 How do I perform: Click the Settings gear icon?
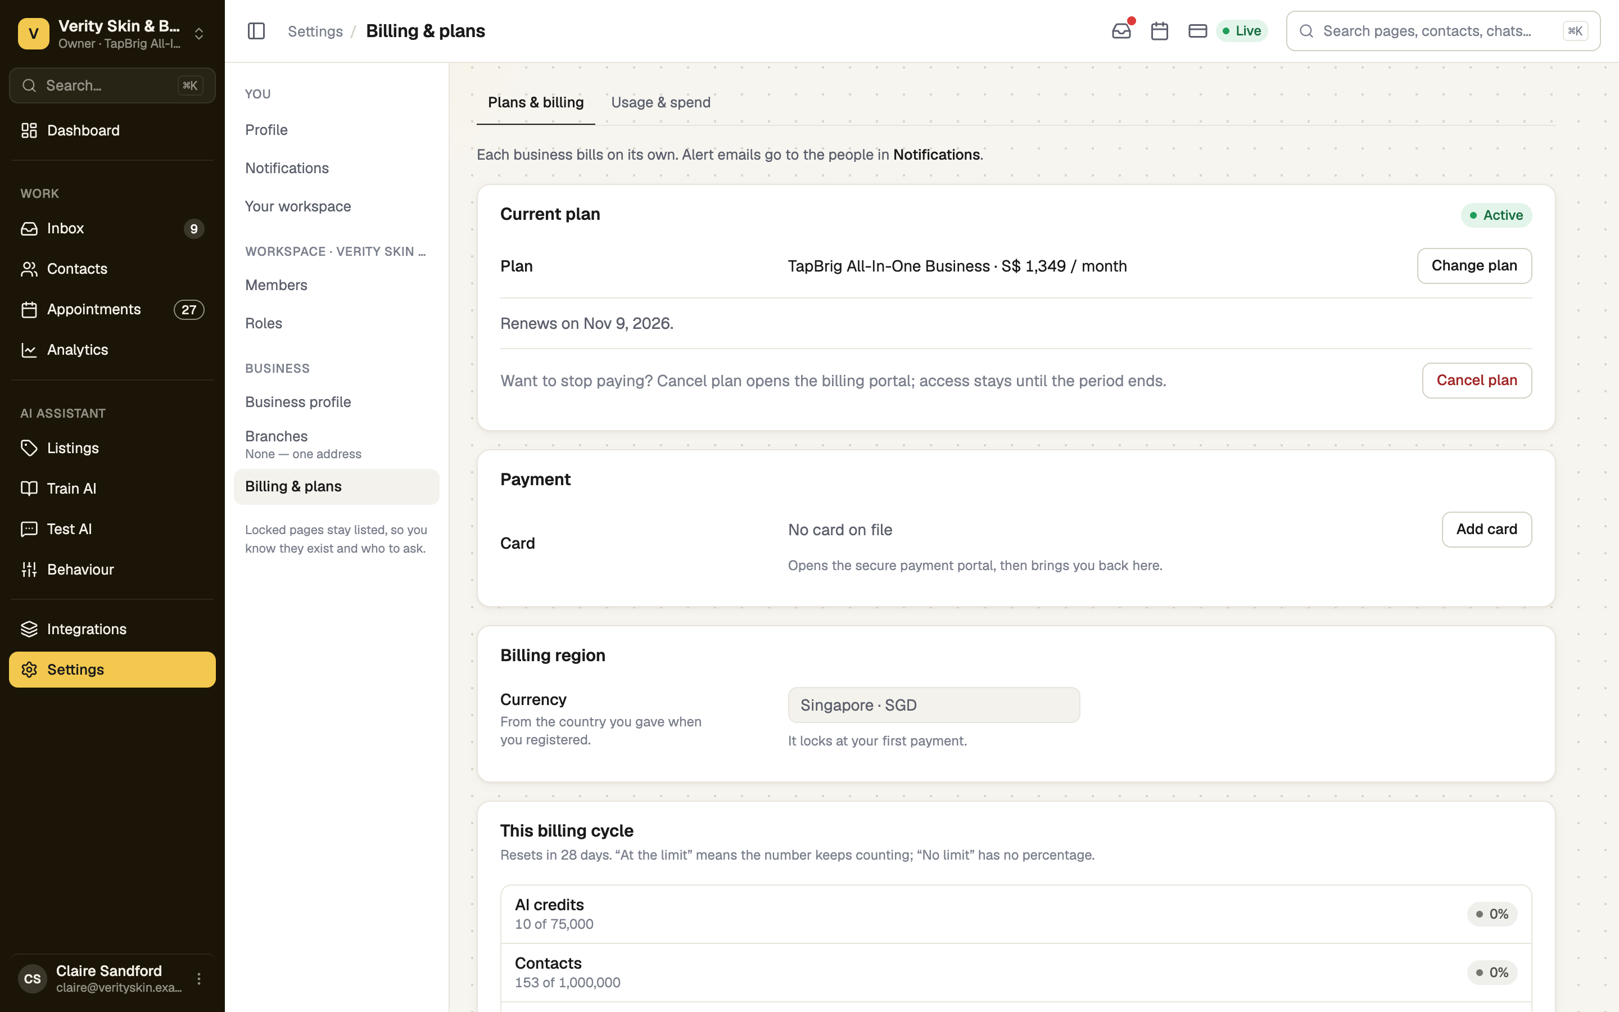point(29,670)
